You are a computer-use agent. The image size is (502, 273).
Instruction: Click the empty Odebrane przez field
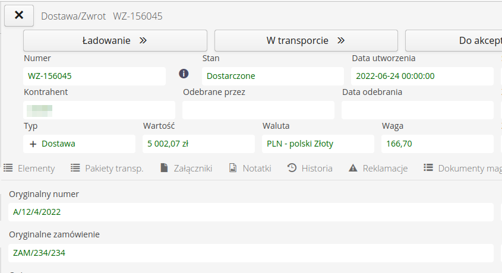(258, 110)
